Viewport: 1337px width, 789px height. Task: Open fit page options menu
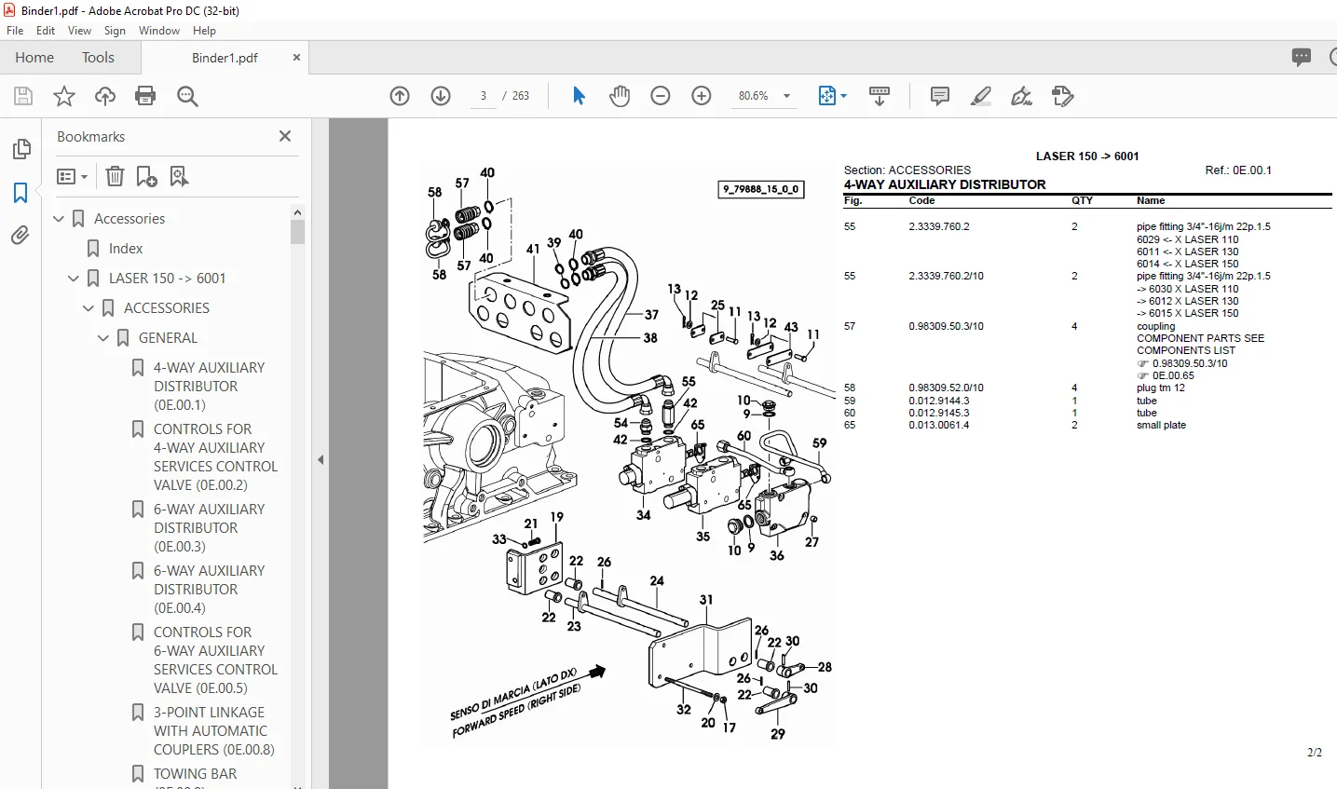(x=832, y=96)
